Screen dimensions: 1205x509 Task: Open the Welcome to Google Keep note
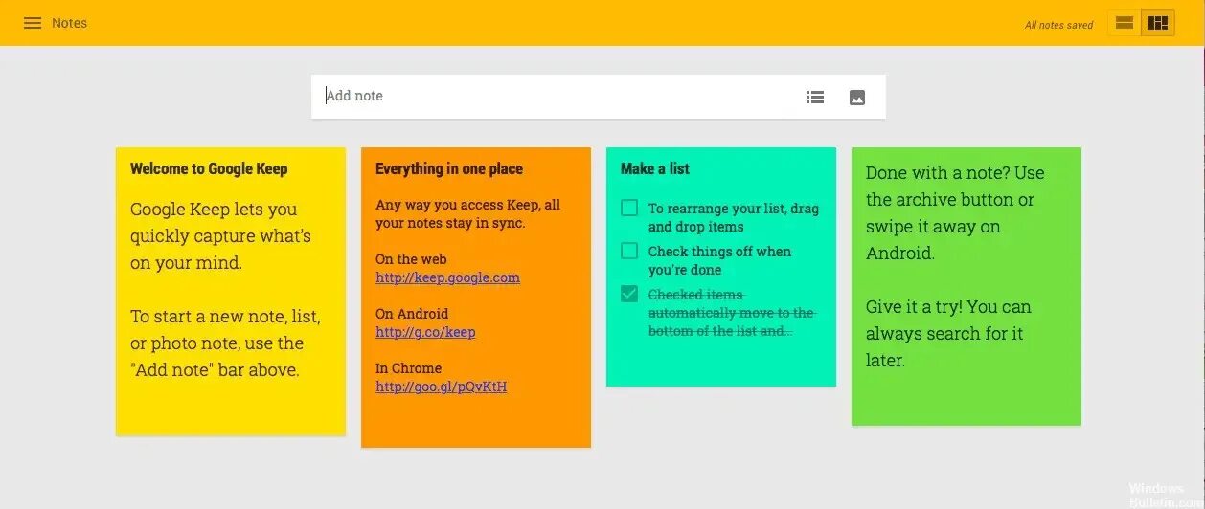[231, 292]
